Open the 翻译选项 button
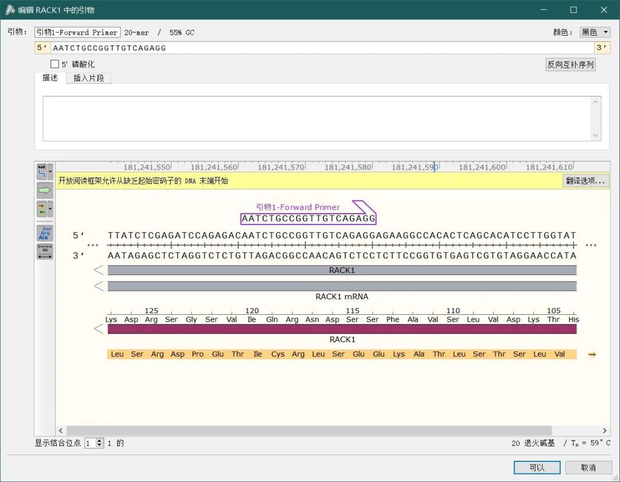The image size is (620, 482). click(x=586, y=180)
